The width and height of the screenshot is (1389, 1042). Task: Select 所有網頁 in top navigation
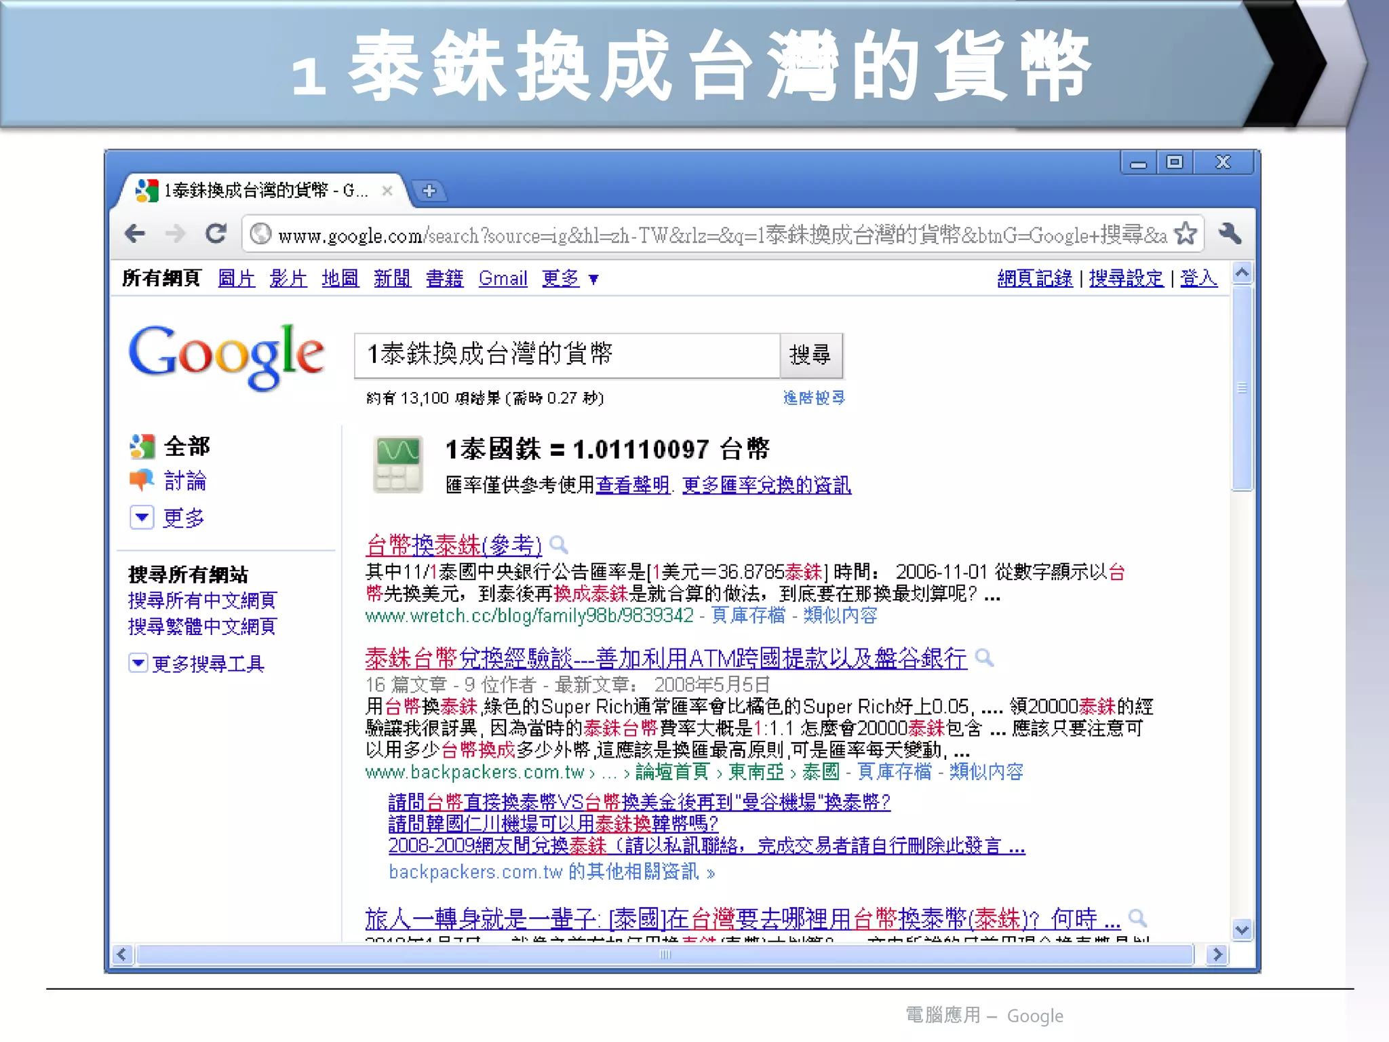coord(161,278)
